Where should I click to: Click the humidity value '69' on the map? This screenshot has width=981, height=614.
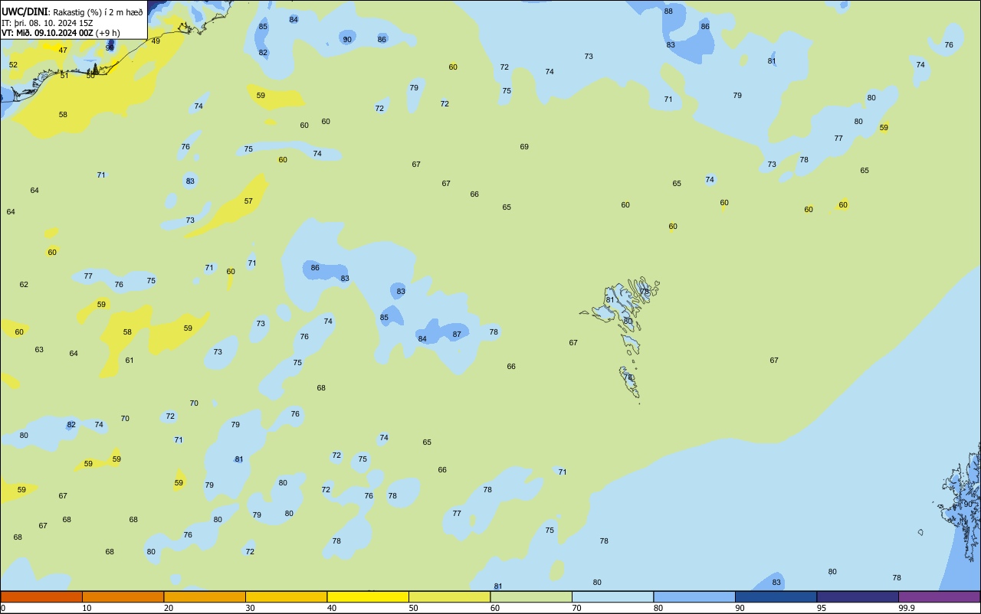coord(524,147)
